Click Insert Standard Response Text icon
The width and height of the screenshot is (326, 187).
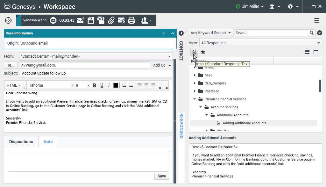click(x=194, y=52)
